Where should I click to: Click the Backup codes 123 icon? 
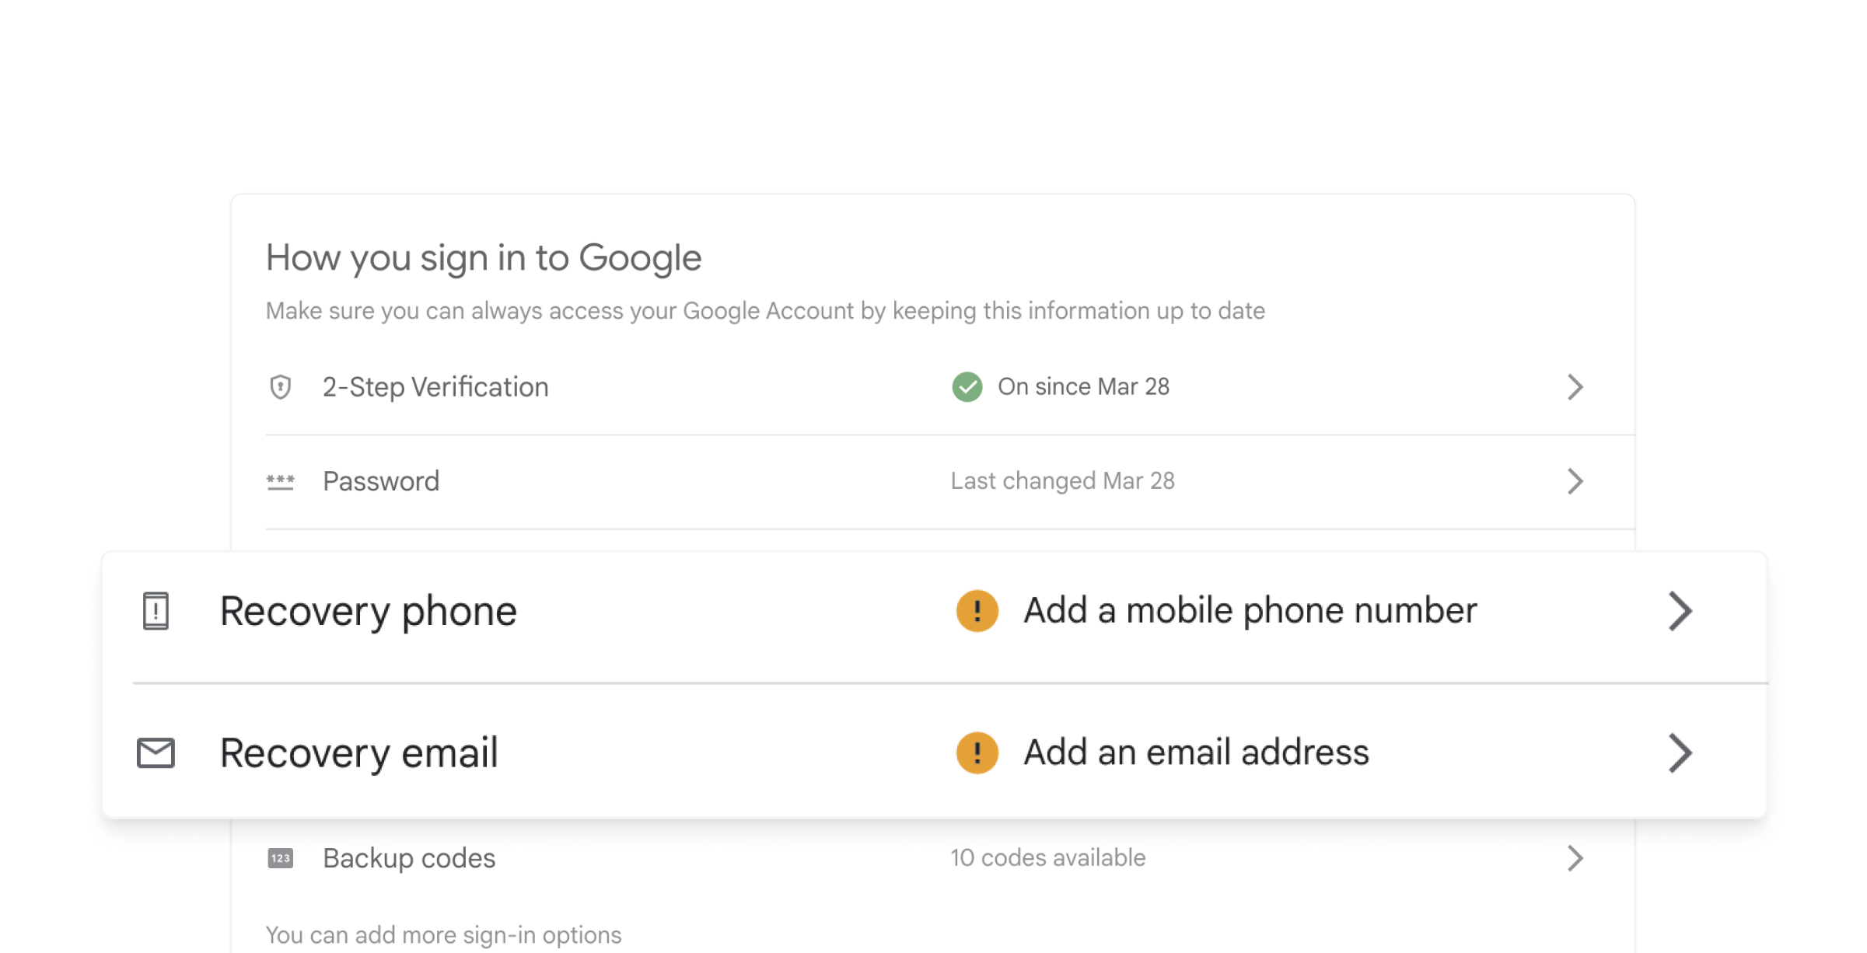[280, 858]
